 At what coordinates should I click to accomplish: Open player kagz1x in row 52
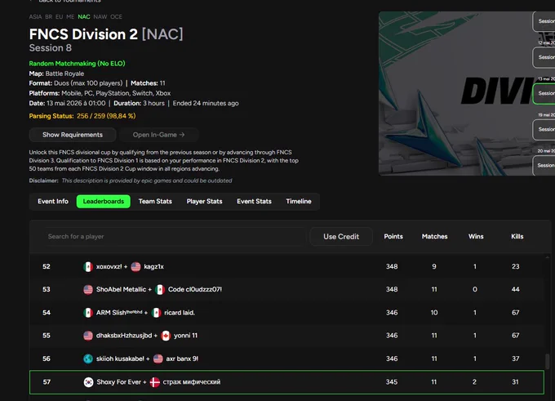pos(153,266)
